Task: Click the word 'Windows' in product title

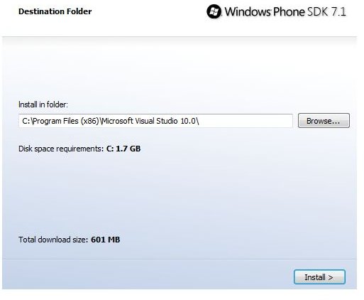Action: click(x=248, y=11)
